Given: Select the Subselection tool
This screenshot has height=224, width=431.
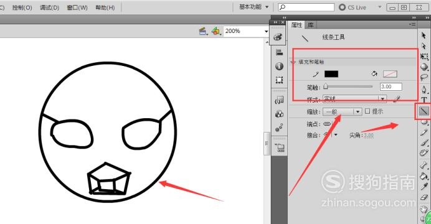Looking at the screenshot, I should (x=424, y=45).
